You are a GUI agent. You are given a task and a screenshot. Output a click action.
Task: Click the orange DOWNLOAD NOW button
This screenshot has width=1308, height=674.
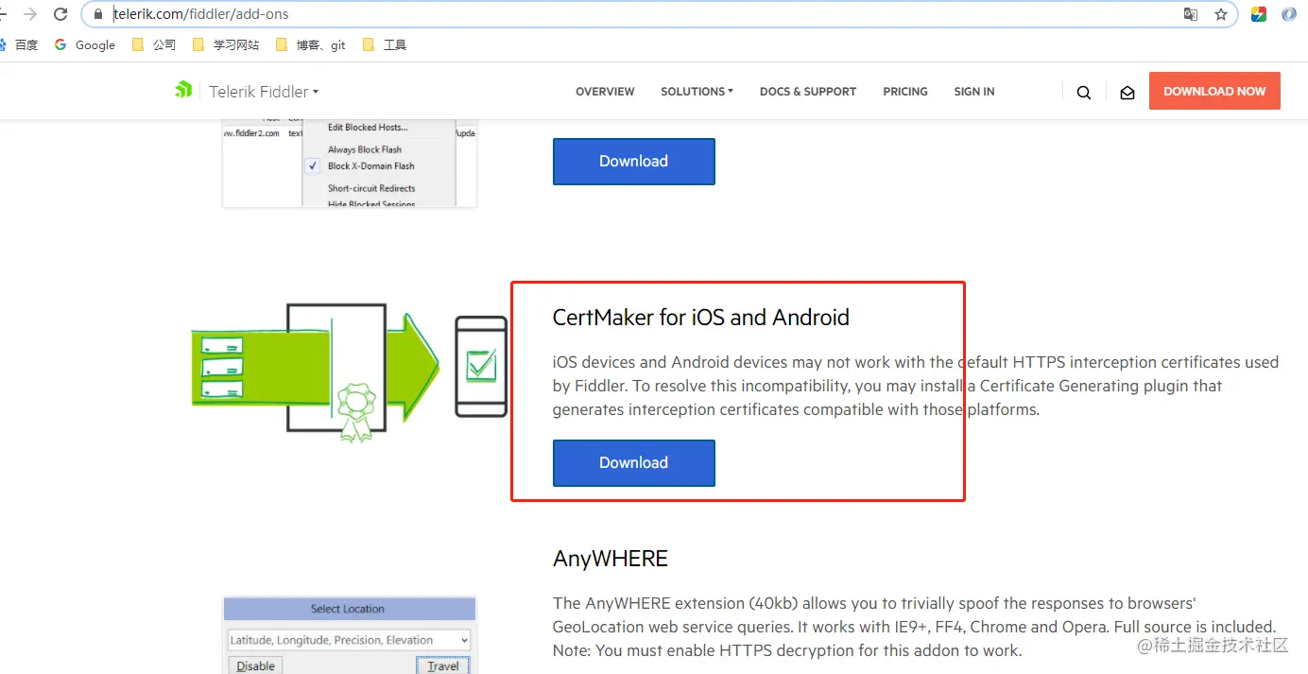1214,91
